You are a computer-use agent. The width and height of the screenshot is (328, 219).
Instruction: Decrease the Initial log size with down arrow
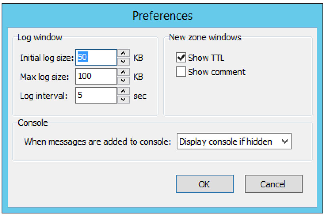124,61
